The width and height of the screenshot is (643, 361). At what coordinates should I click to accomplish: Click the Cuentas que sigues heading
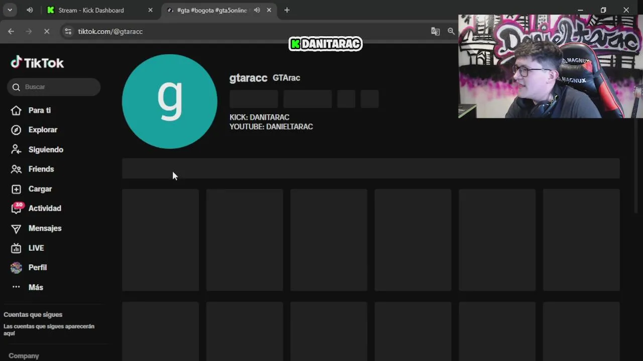pos(33,314)
